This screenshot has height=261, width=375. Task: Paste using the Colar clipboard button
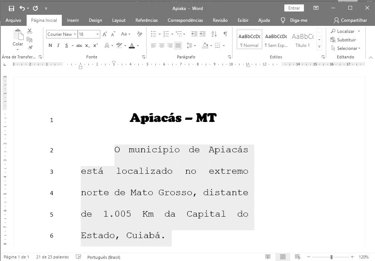[18, 37]
